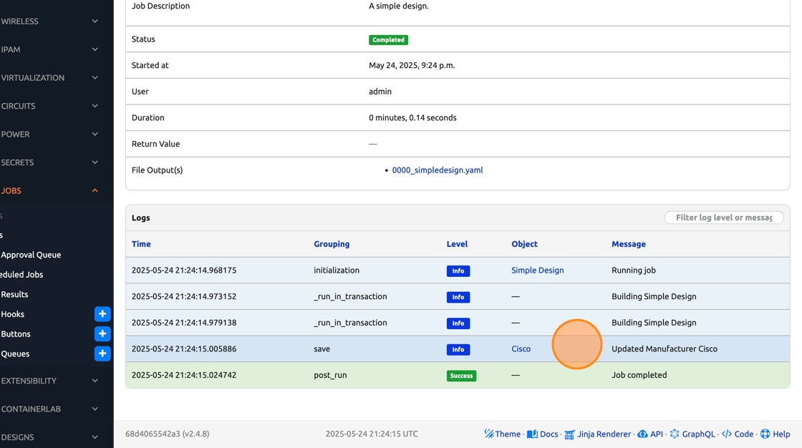The height and width of the screenshot is (448, 802).
Task: Open the Jinja Renderer tool
Action: [x=597, y=434]
